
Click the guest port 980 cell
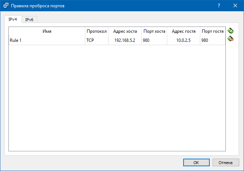click(x=212, y=40)
